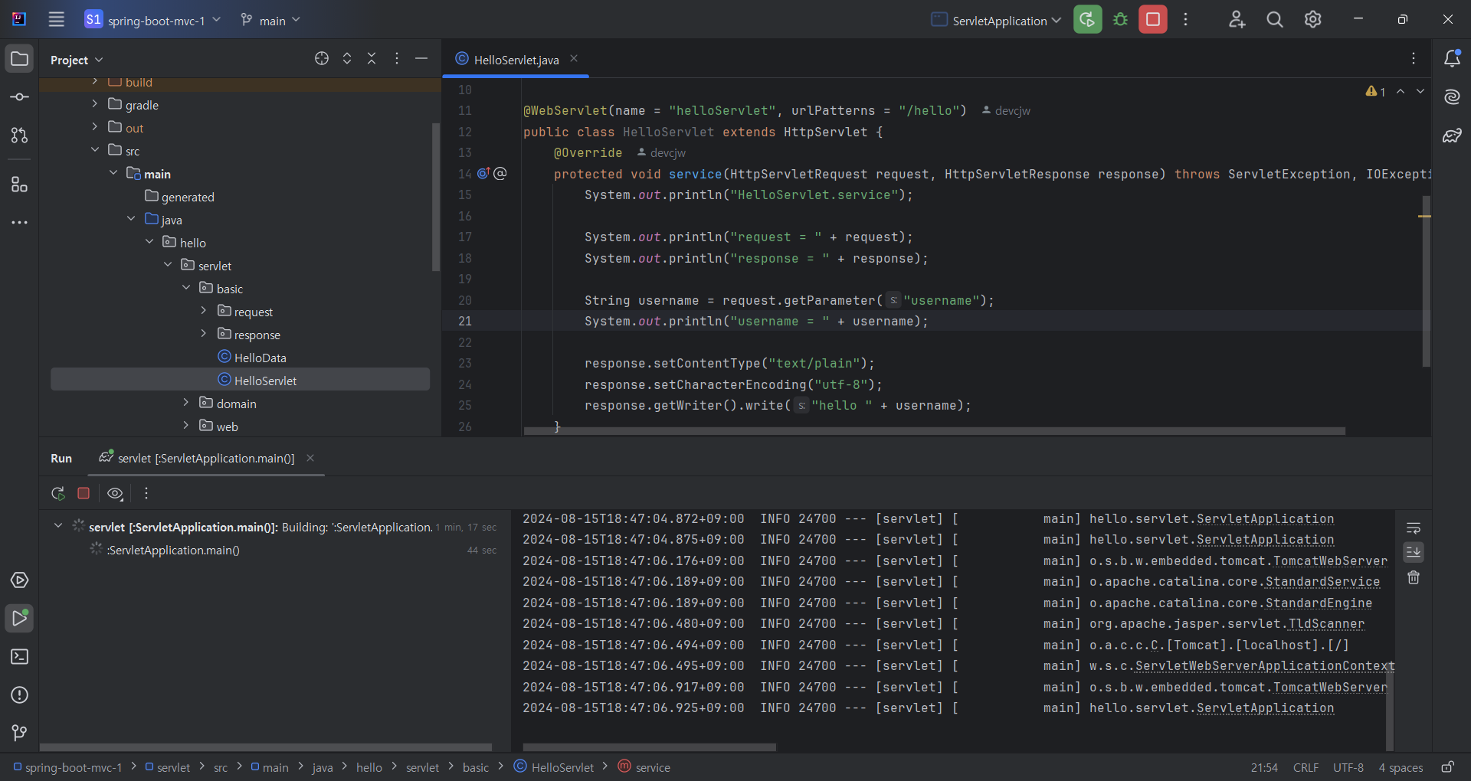This screenshot has width=1471, height=781.
Task: Open ServletApplication run configuration dropdown
Action: [x=996, y=21]
